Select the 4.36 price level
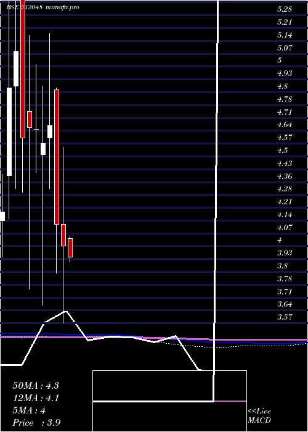Image resolution: width=308 pixels, height=432 pixels. pos(285,176)
